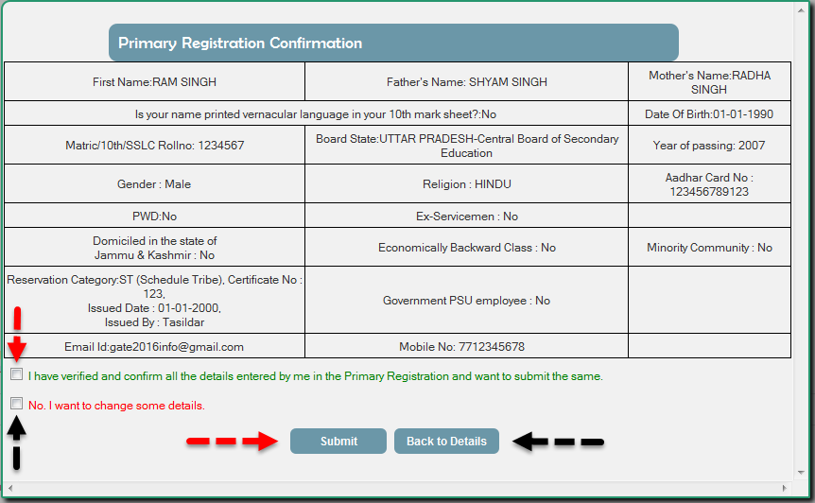Check the verified and confirm details checkbox
Screen dimensions: 815x503
[x=17, y=374]
